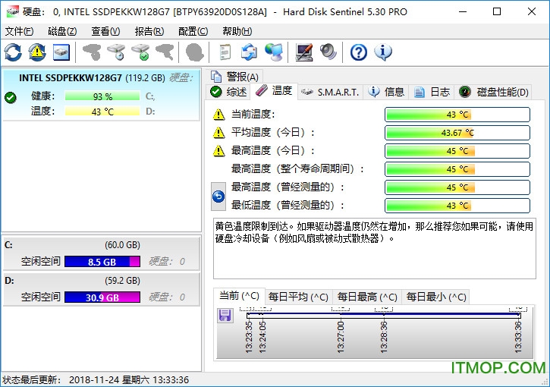Viewport: 550px width, 387px height.
Task: Click the green 93% health bar
Action: [102, 96]
